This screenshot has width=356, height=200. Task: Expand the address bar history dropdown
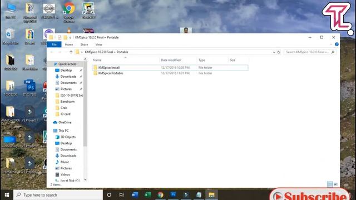274,52
